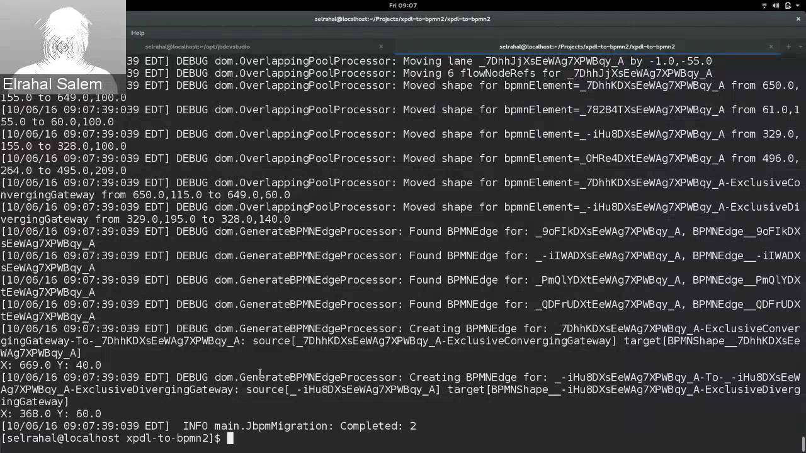Screen dimensions: 806x453
Task: Switch to the /opt/jbdevstudio terminal tab
Action: tap(197, 47)
